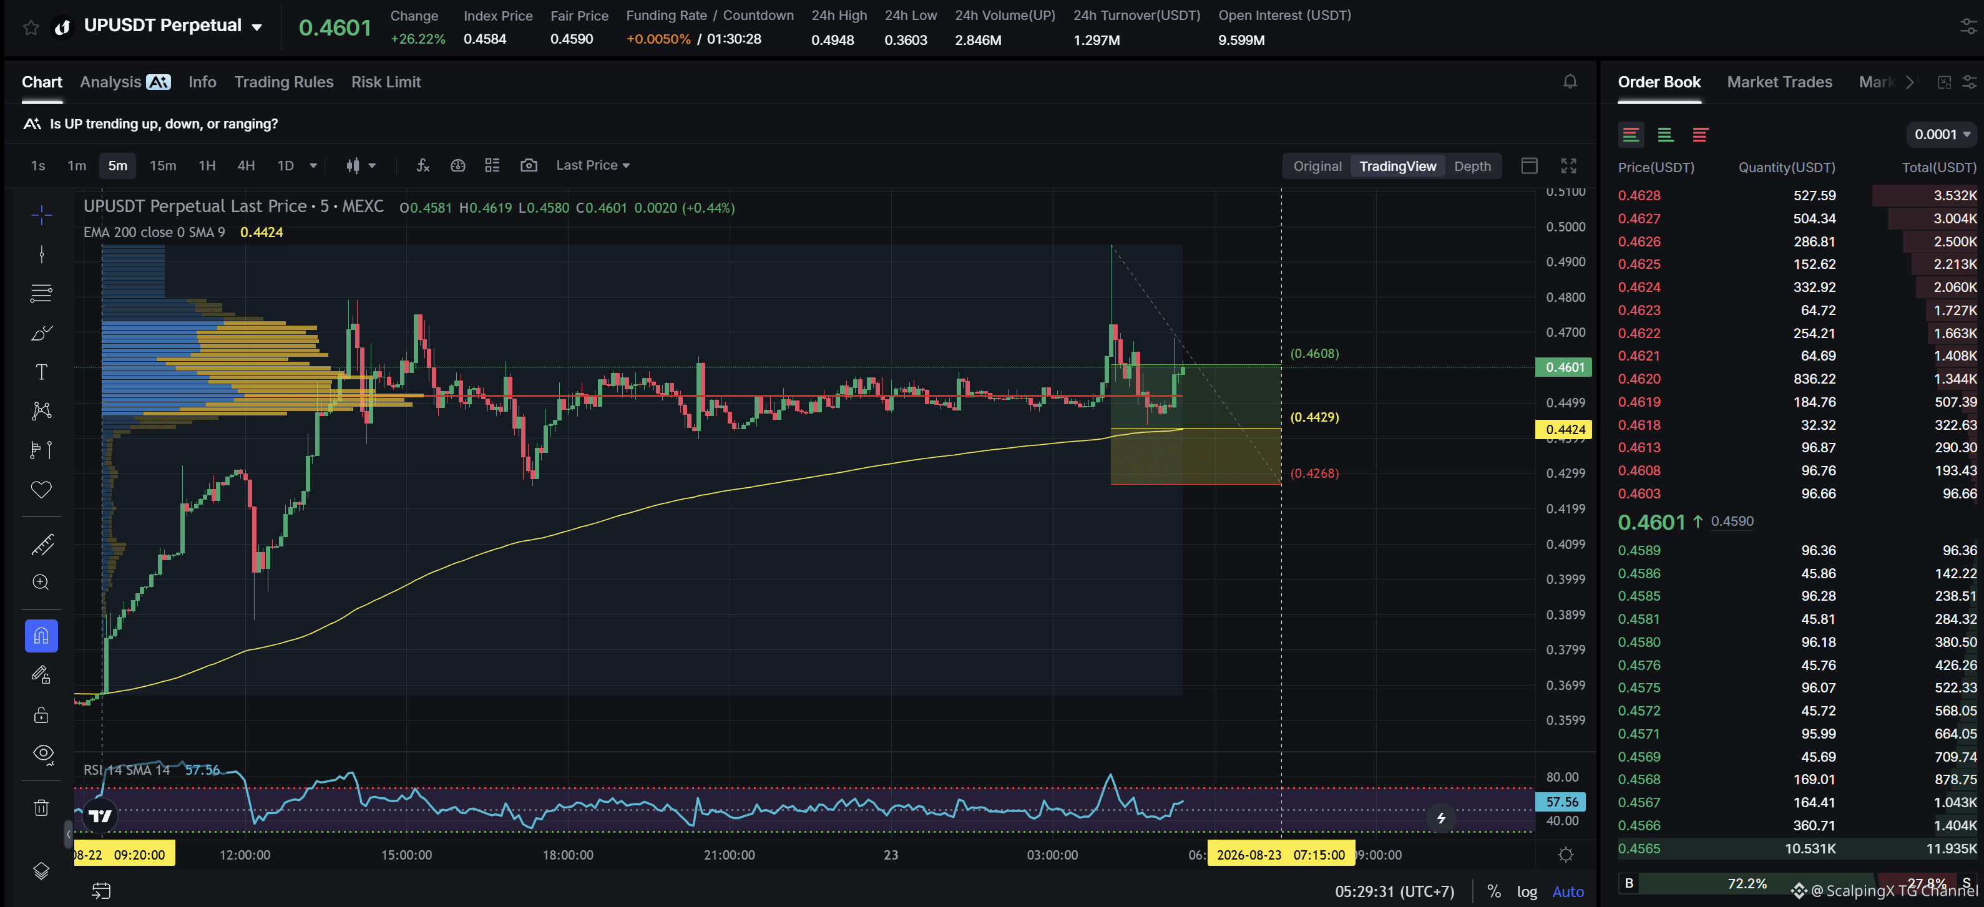Open the Analysis AI tab

tap(125, 82)
